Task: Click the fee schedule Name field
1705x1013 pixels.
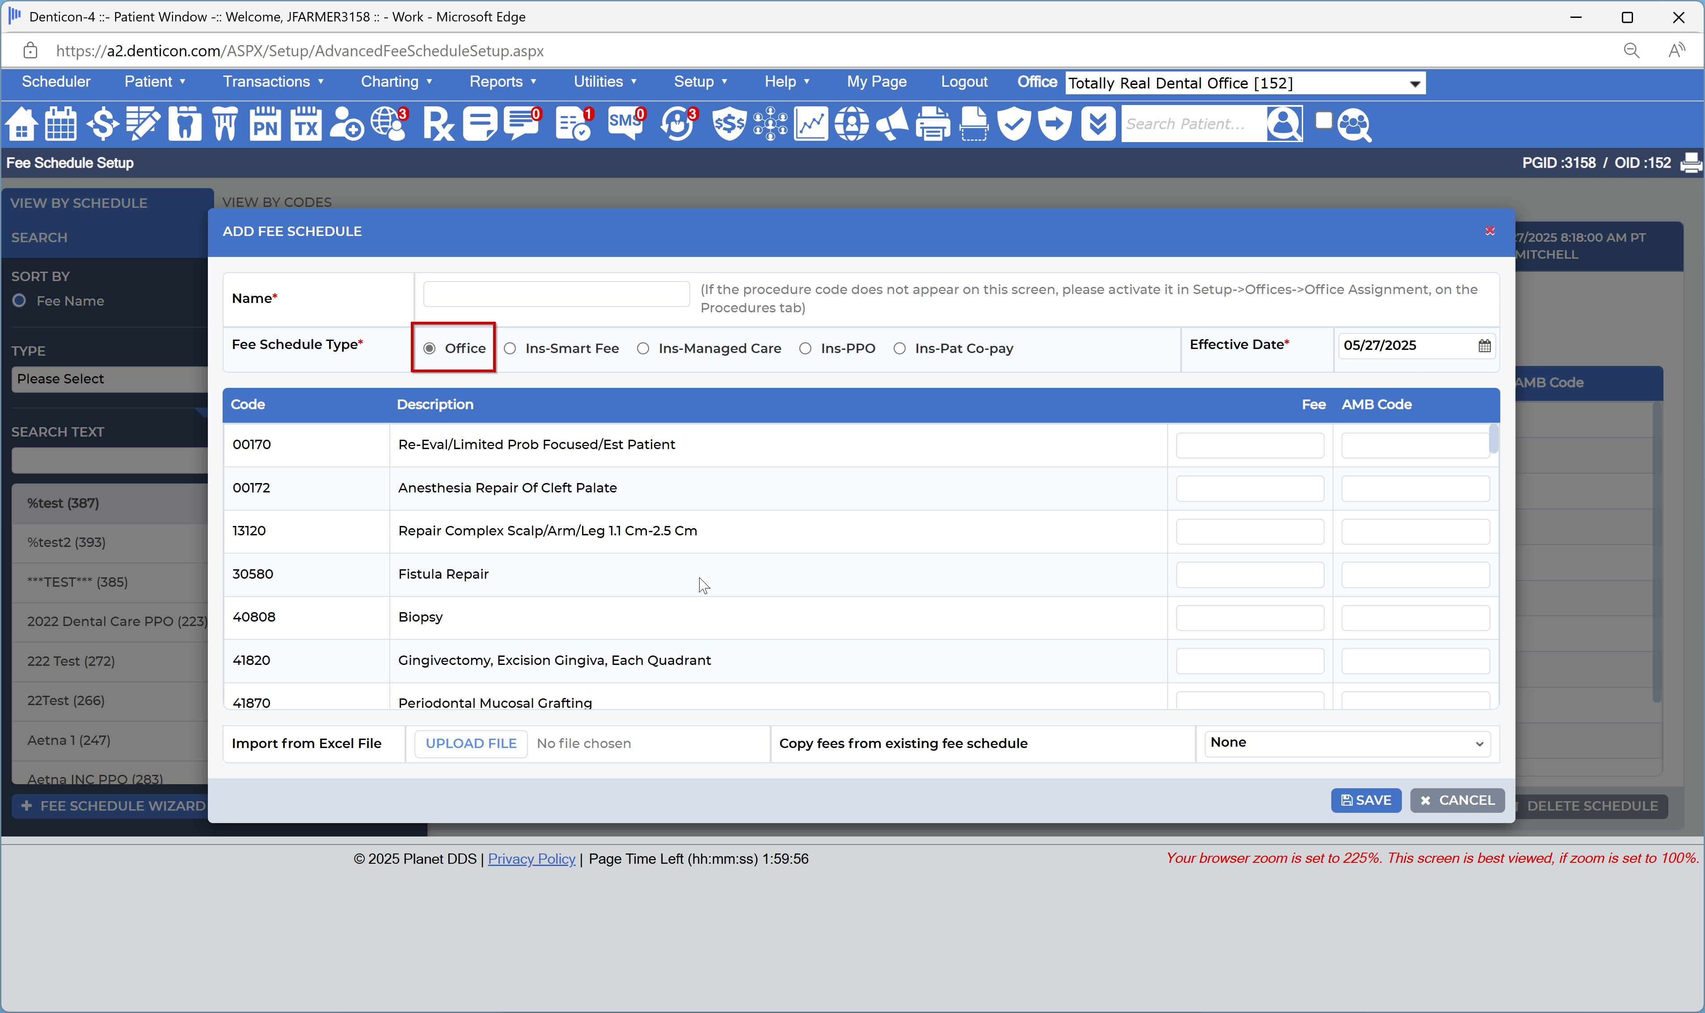Action: (x=557, y=294)
